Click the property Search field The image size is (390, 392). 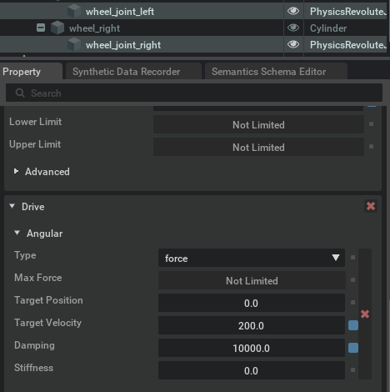point(194,93)
